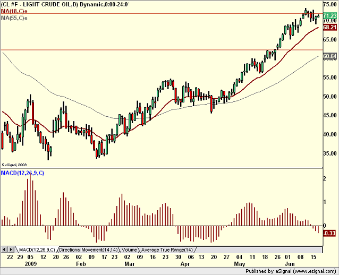Click the right tab scroll arrow

click(x=11, y=250)
